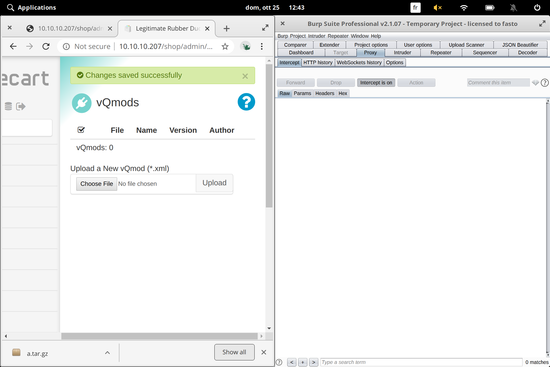Reload the current page in the browser

[x=46, y=46]
